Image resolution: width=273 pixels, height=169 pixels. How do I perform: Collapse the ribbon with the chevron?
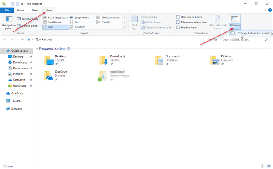pos(264,10)
